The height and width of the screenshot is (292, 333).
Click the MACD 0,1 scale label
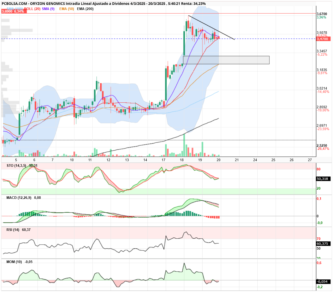[x=319, y=199]
